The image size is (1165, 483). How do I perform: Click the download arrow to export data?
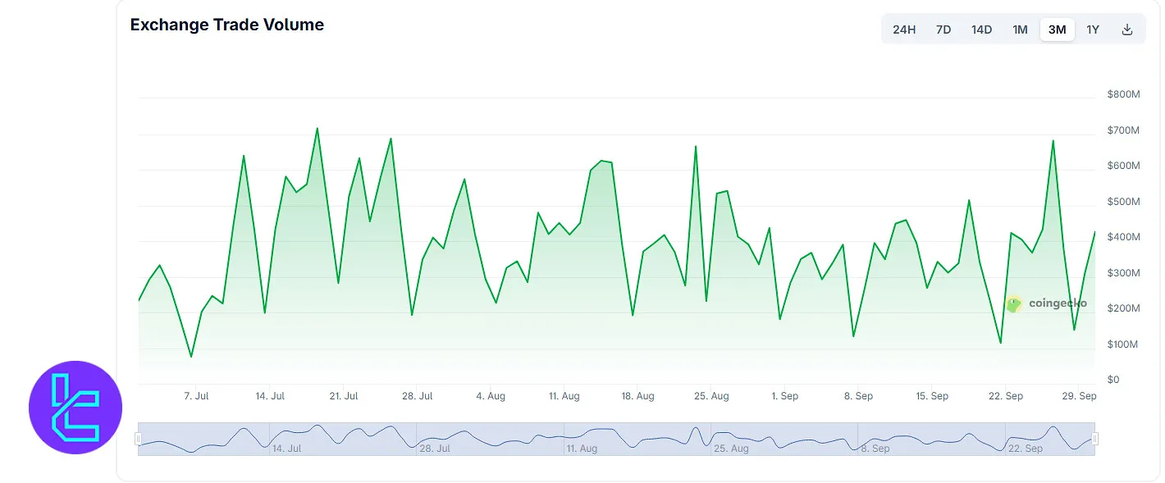click(1127, 29)
